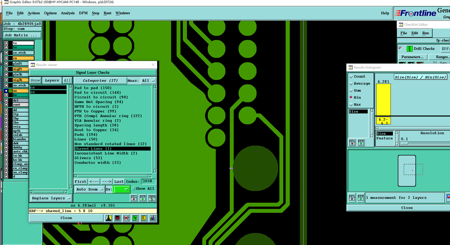
Task: Open the yellow notes icon in Results viewer
Action: pos(144,218)
